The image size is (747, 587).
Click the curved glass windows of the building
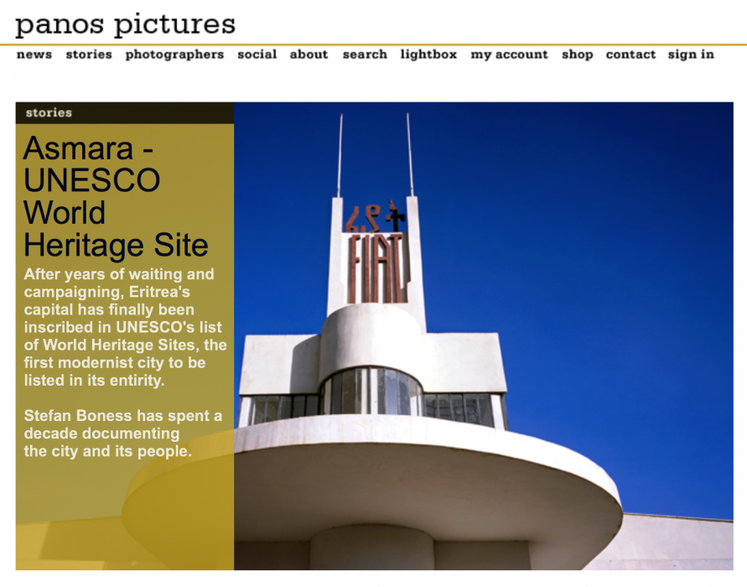(x=371, y=392)
